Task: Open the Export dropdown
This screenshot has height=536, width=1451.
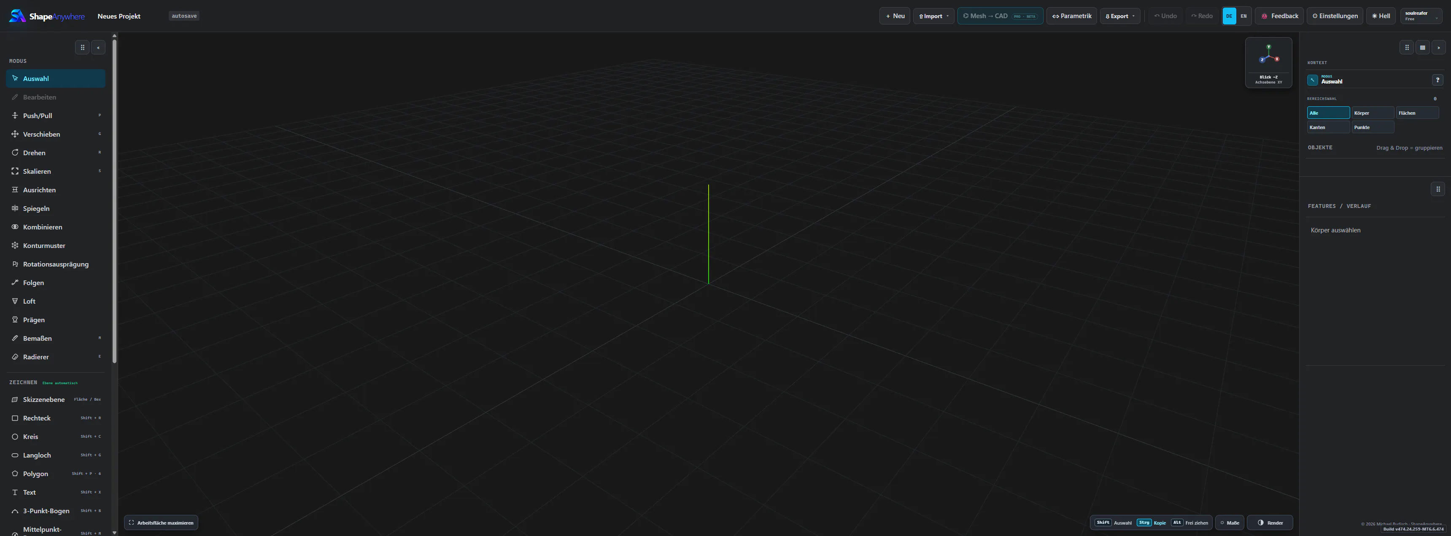Action: pos(1120,16)
